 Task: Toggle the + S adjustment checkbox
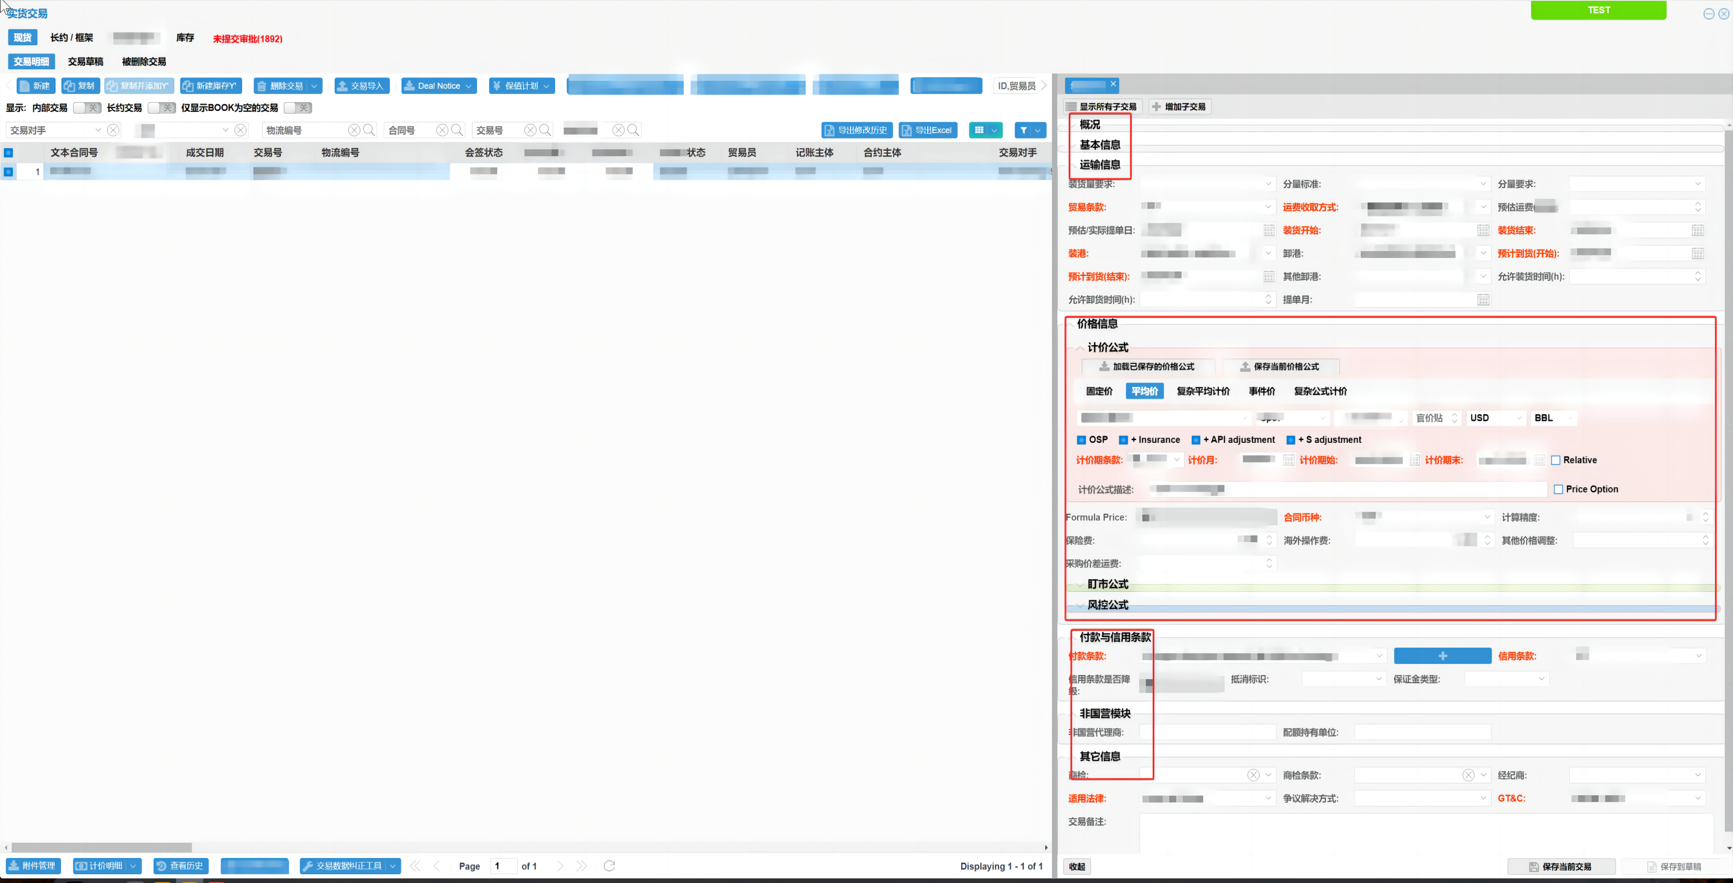(1291, 440)
